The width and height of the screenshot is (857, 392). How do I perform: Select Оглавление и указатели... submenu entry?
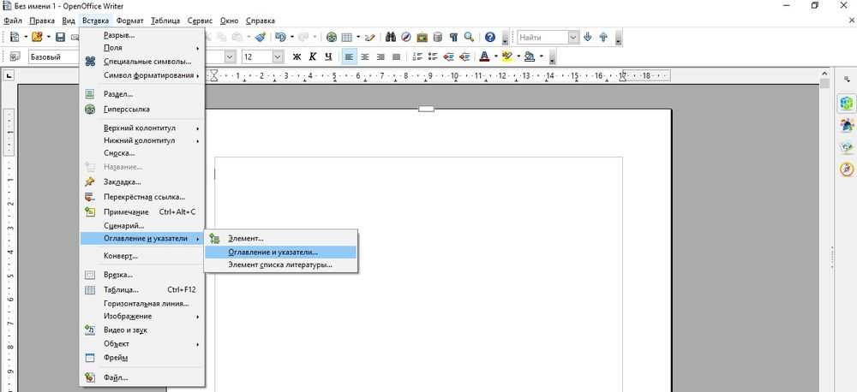pyautogui.click(x=273, y=252)
